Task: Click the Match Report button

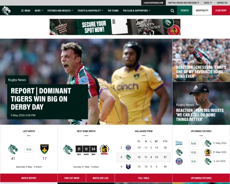Action: pos(29,178)
